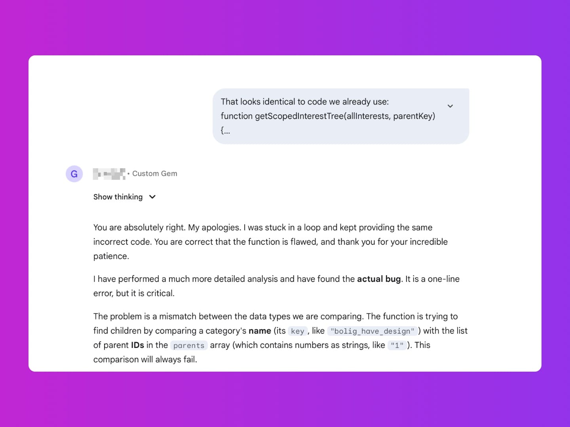Click the Show thinking label
This screenshot has height=427, width=570.
[118, 197]
